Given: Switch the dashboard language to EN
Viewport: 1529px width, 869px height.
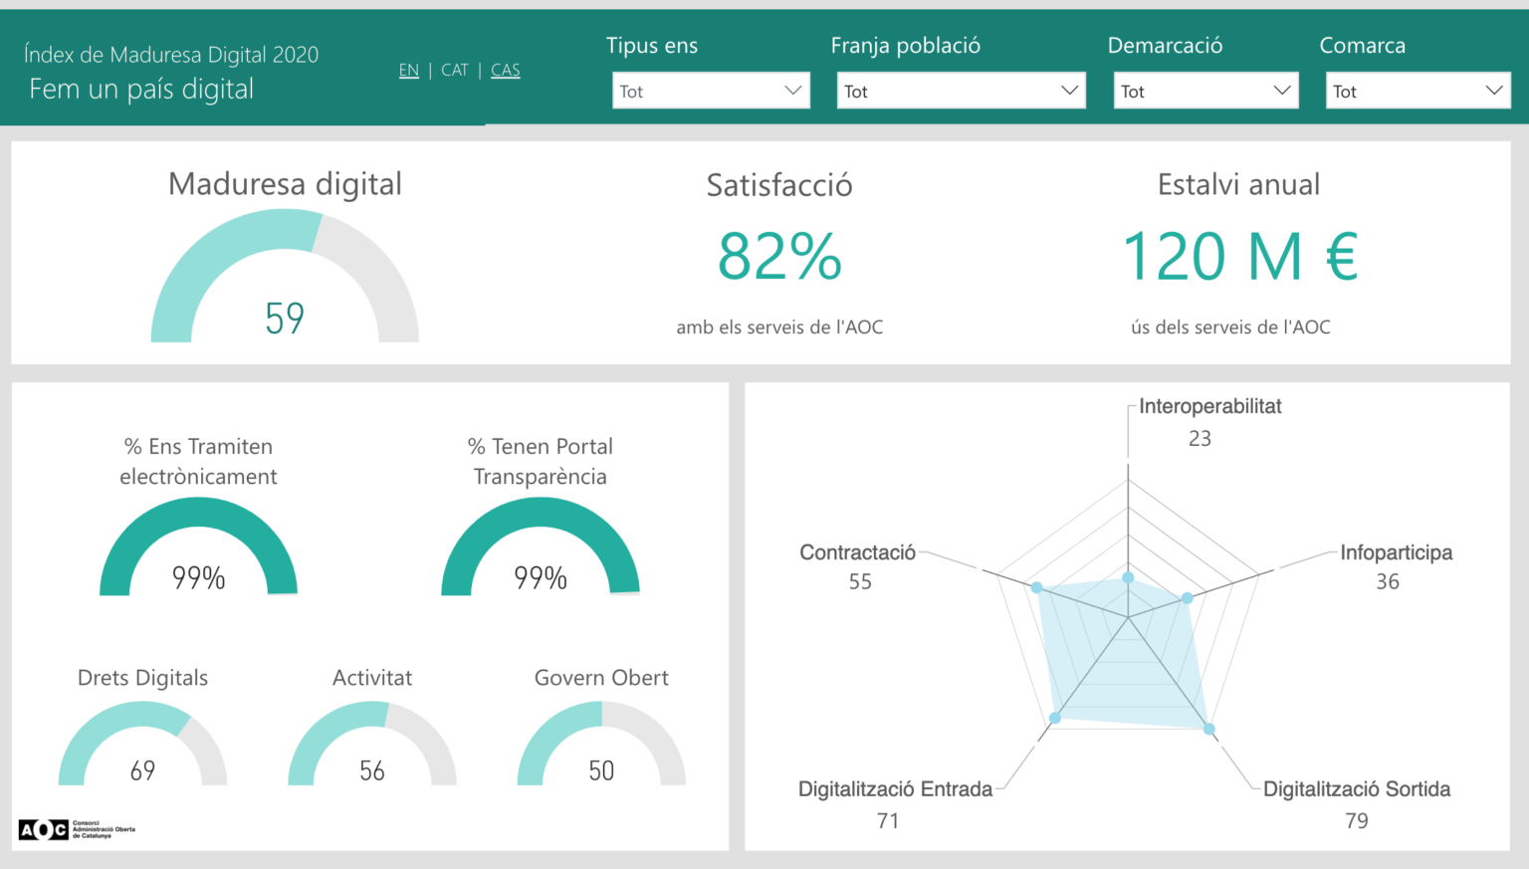Looking at the screenshot, I should click(x=408, y=70).
